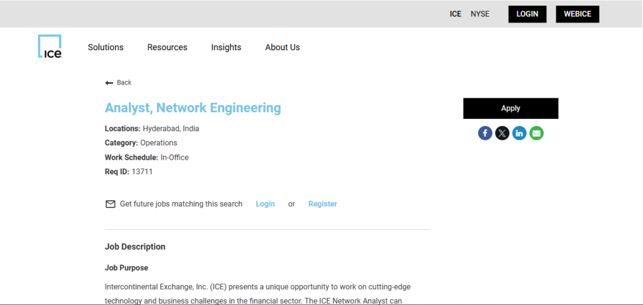The height and width of the screenshot is (305, 643).
Task: Click the WEBICE button
Action: (x=578, y=14)
